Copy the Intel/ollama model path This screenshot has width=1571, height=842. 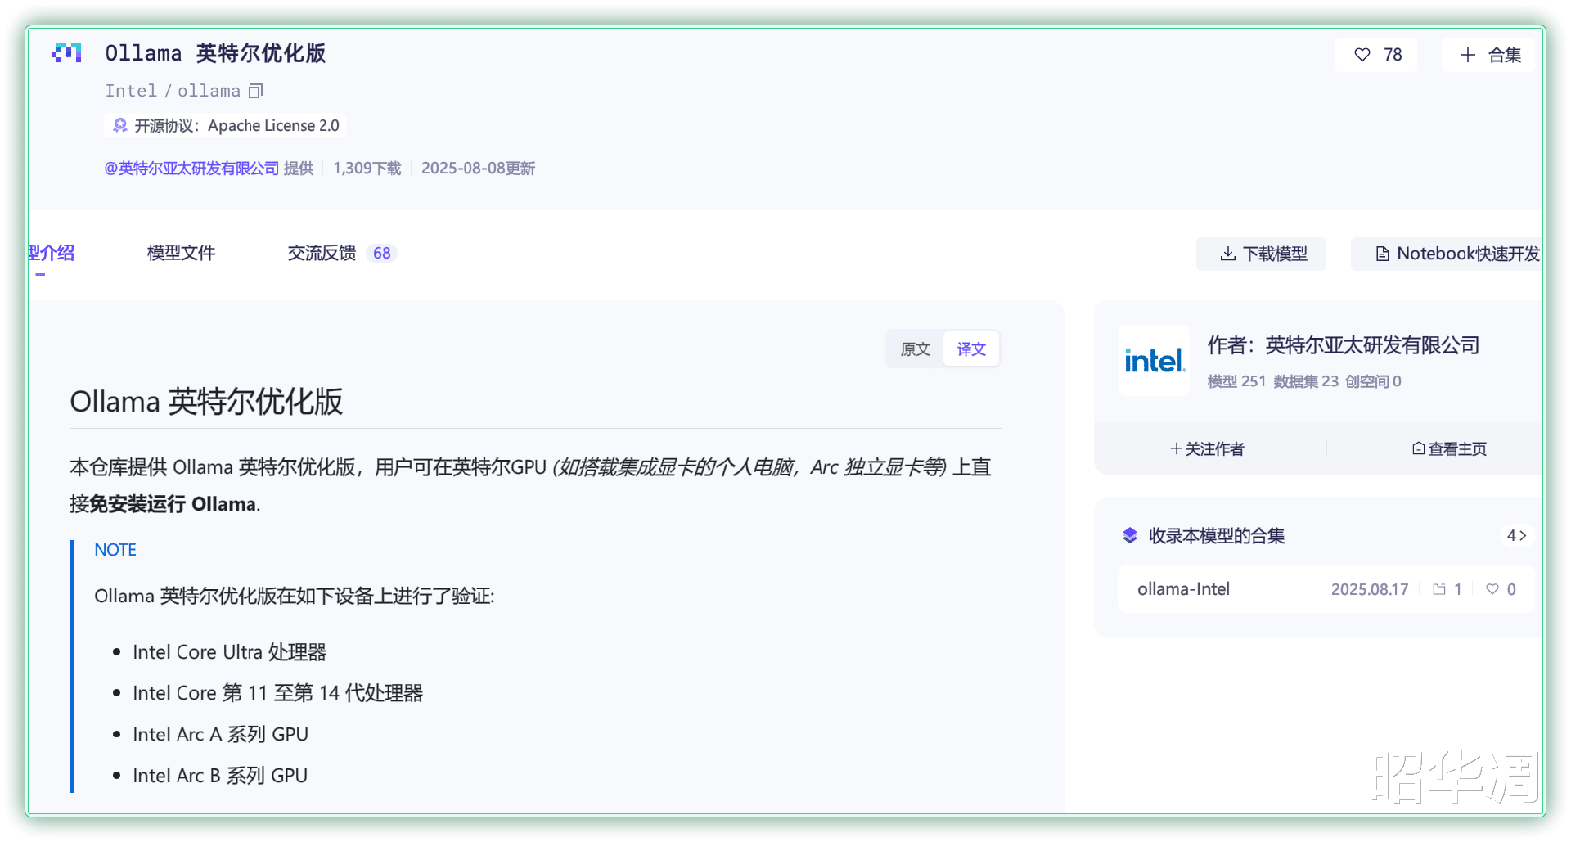pos(256,91)
